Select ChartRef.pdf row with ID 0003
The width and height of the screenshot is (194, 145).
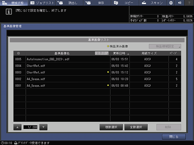point(97,72)
